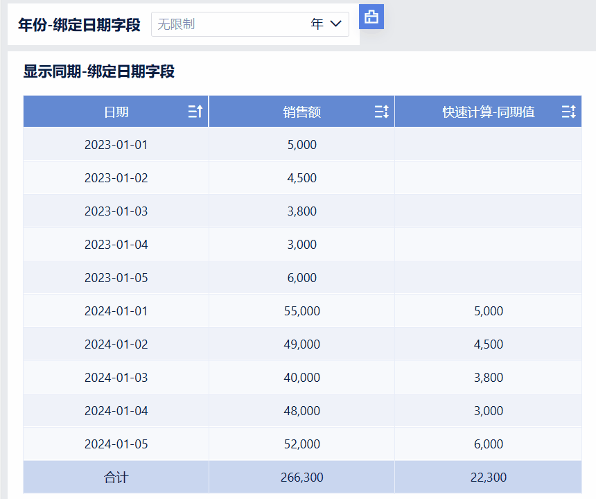
Task: Click sales value 3,000 for 2023-01-04
Action: point(301,245)
